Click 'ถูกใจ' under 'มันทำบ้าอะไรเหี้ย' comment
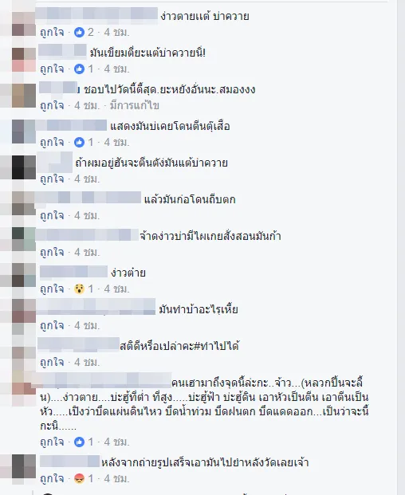 coord(52,325)
